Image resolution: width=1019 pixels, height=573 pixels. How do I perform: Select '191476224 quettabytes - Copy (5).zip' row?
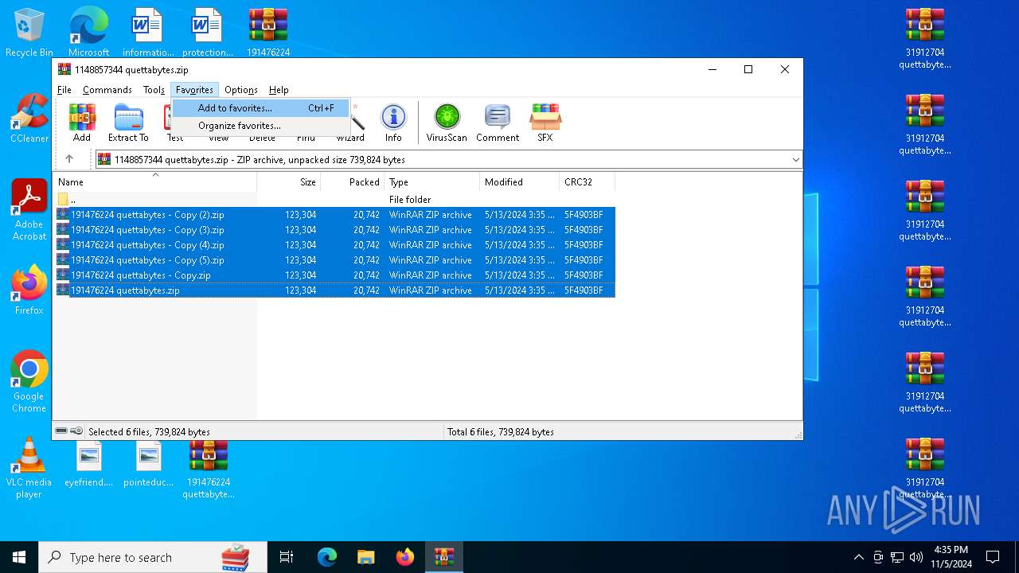tap(334, 260)
